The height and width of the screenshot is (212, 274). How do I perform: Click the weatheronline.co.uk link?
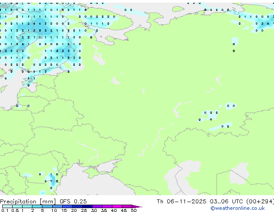[238, 208]
